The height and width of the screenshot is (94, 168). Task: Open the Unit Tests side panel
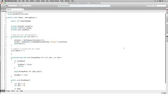[x=167, y=39]
